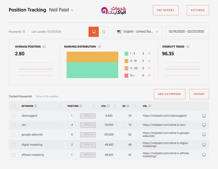Select all keywords header checkbox
This screenshot has width=218, height=169.
(14, 106)
